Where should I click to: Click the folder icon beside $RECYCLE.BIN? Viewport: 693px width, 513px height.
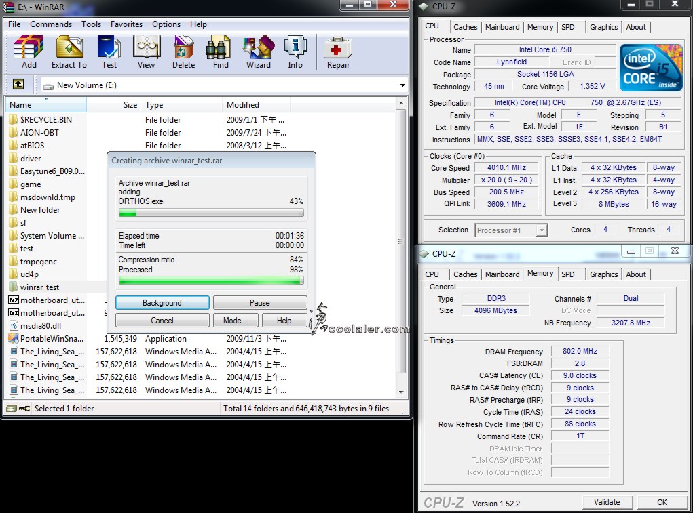click(14, 119)
